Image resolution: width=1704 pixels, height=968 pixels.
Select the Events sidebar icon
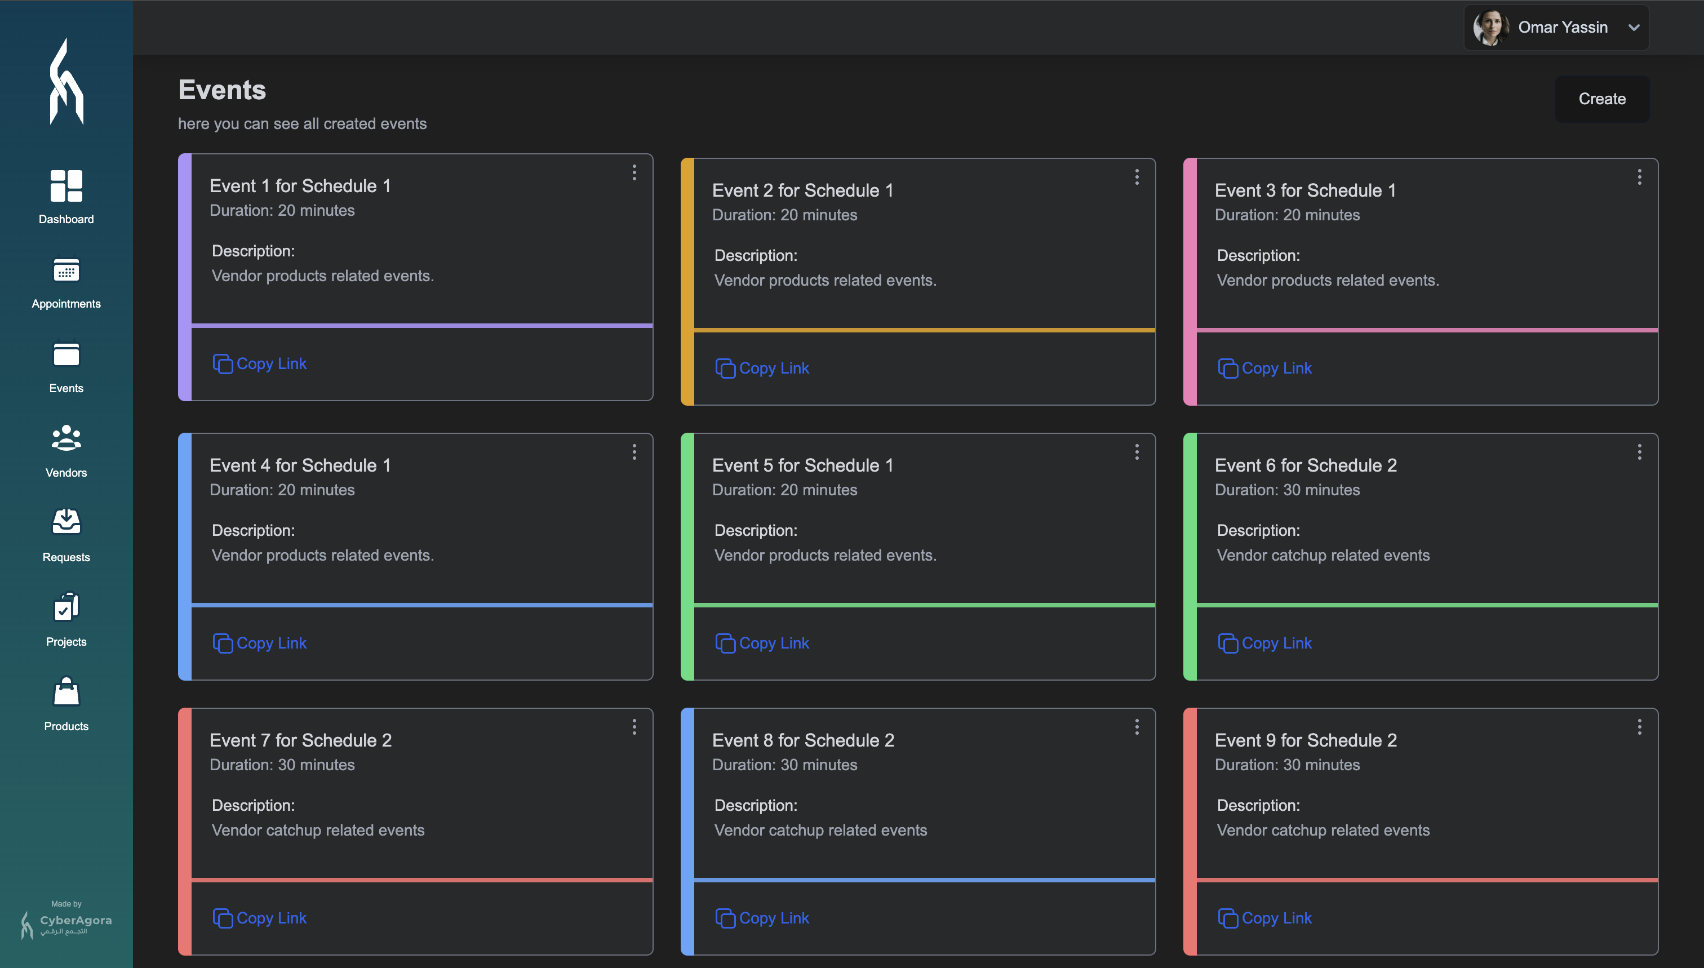coord(66,354)
